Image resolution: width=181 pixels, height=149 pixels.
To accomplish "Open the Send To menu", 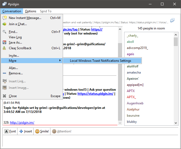I will [46, 11].
